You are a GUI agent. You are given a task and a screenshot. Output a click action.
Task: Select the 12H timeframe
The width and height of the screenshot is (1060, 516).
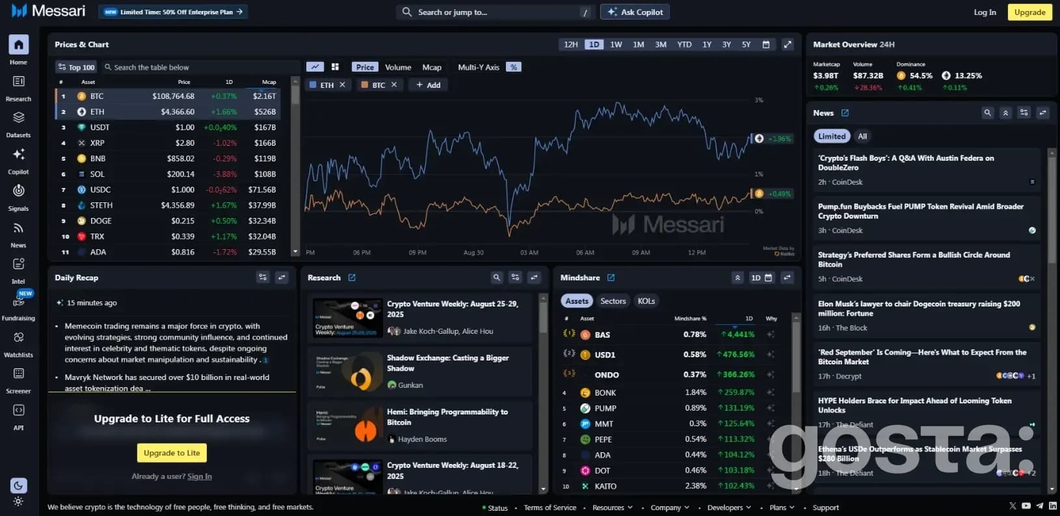point(570,44)
